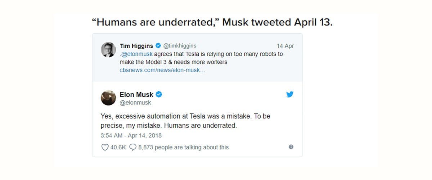Open Tim Higgins' profile picture

pyautogui.click(x=108, y=50)
